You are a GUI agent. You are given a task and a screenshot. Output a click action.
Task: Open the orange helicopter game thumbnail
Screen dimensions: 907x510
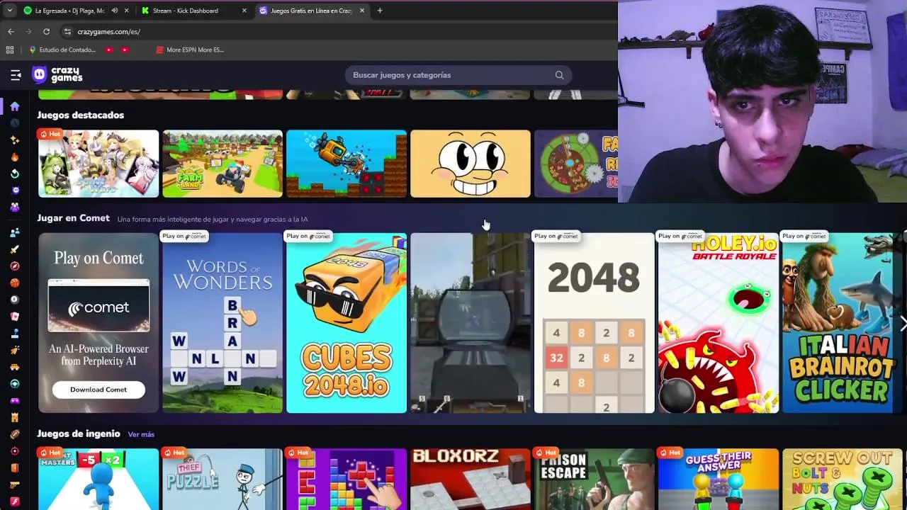coord(347,164)
